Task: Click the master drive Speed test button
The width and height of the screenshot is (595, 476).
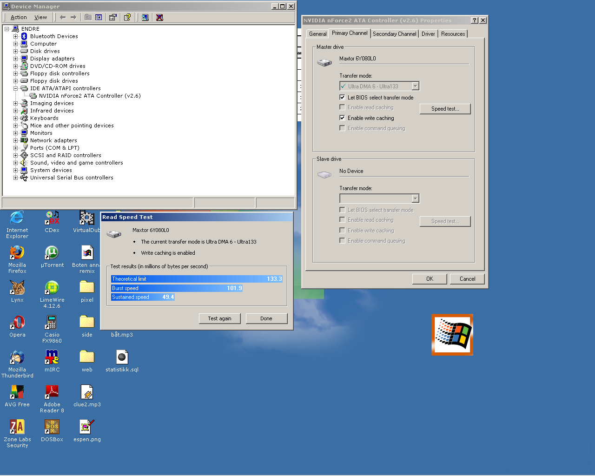Action: [x=445, y=109]
